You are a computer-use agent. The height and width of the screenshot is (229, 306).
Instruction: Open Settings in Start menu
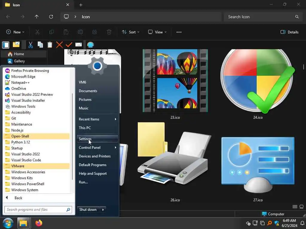tap(97, 139)
